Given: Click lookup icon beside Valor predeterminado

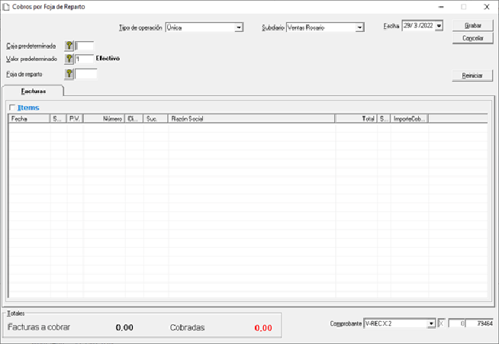Looking at the screenshot, I should click(69, 59).
